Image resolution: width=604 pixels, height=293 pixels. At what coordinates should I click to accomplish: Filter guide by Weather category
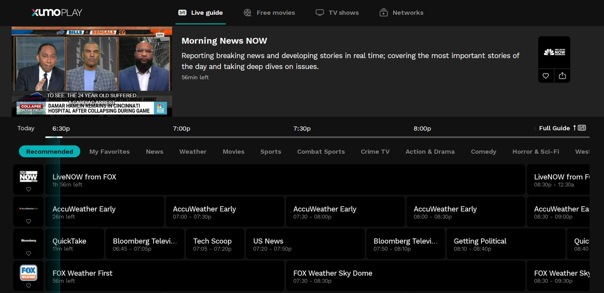click(193, 152)
